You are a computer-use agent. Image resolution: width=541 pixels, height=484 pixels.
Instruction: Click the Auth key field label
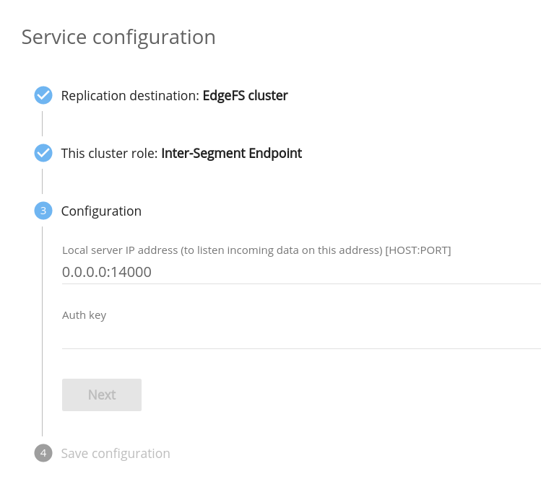(85, 315)
